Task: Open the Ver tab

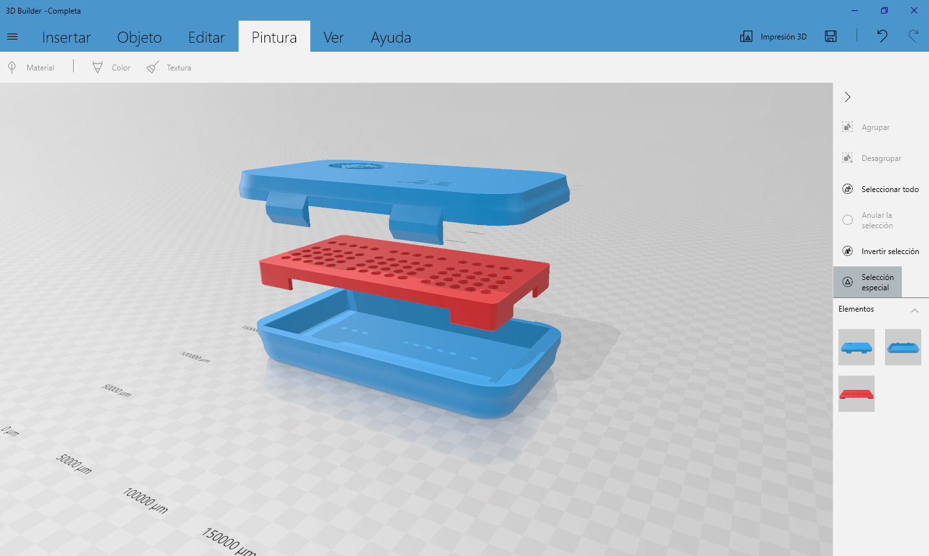Action: pyautogui.click(x=333, y=37)
